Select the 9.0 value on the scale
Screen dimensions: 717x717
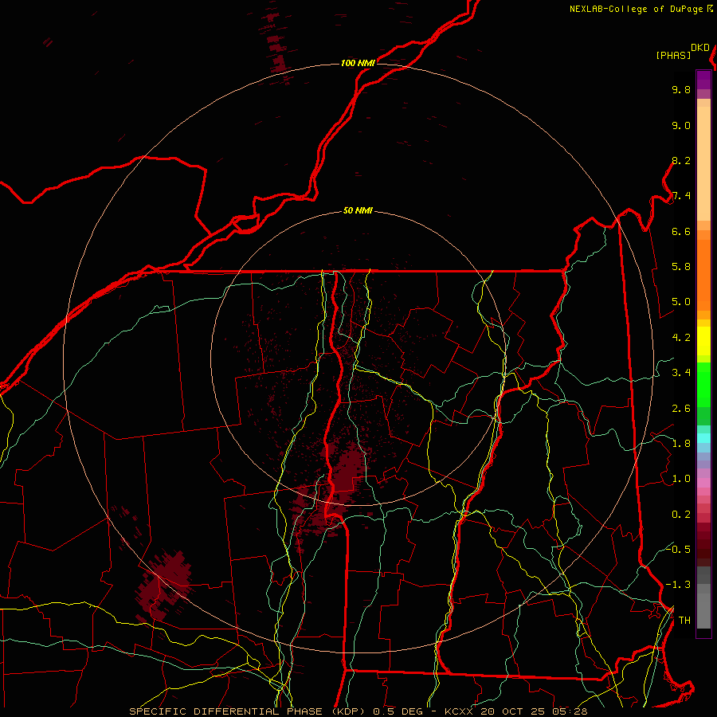coord(681,125)
